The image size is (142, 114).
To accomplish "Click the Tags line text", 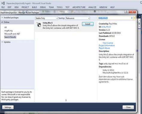I will click(x=113, y=64).
